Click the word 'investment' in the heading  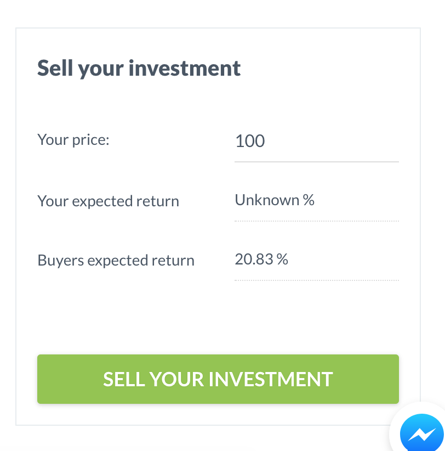click(185, 69)
